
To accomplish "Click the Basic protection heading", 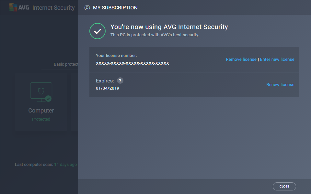I will (x=66, y=64).
